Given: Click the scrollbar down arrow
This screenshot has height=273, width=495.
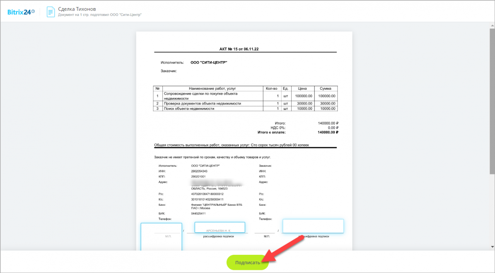Looking at the screenshot, I should (492, 247).
